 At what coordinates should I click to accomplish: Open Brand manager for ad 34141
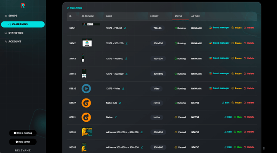(x=219, y=28)
